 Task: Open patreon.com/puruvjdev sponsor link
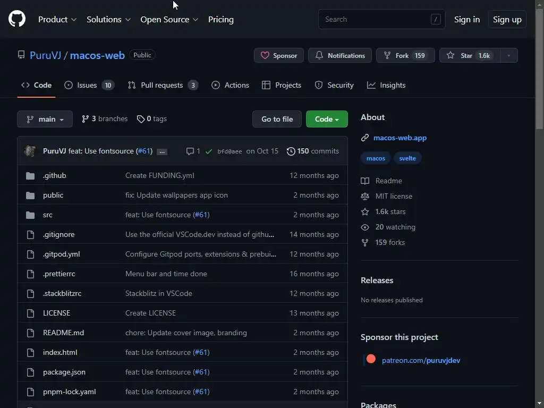(x=421, y=360)
